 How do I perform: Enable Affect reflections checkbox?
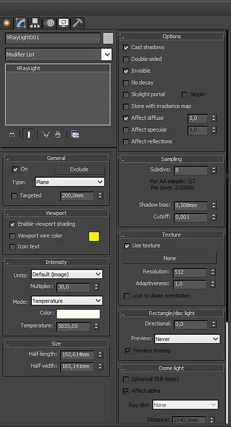tap(126, 142)
